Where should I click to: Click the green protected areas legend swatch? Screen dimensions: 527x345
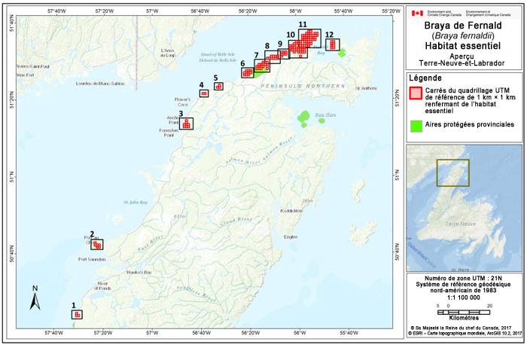416,123
